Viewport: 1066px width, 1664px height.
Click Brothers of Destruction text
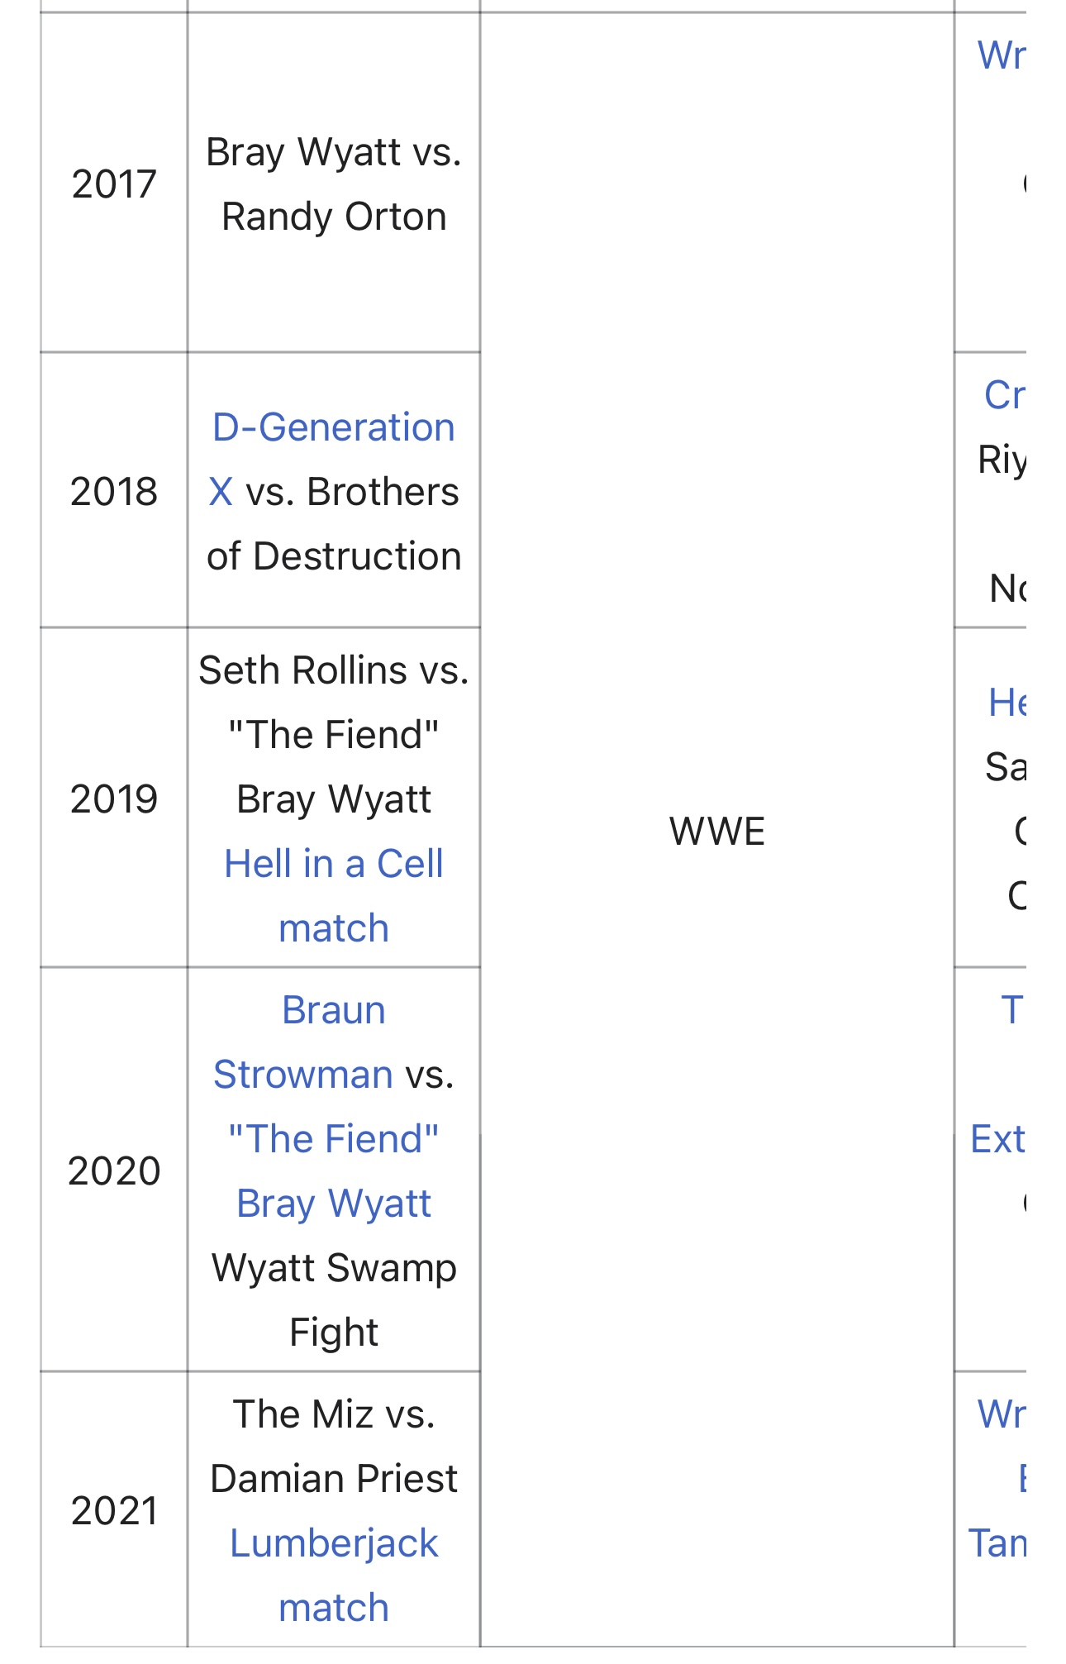[x=334, y=523]
